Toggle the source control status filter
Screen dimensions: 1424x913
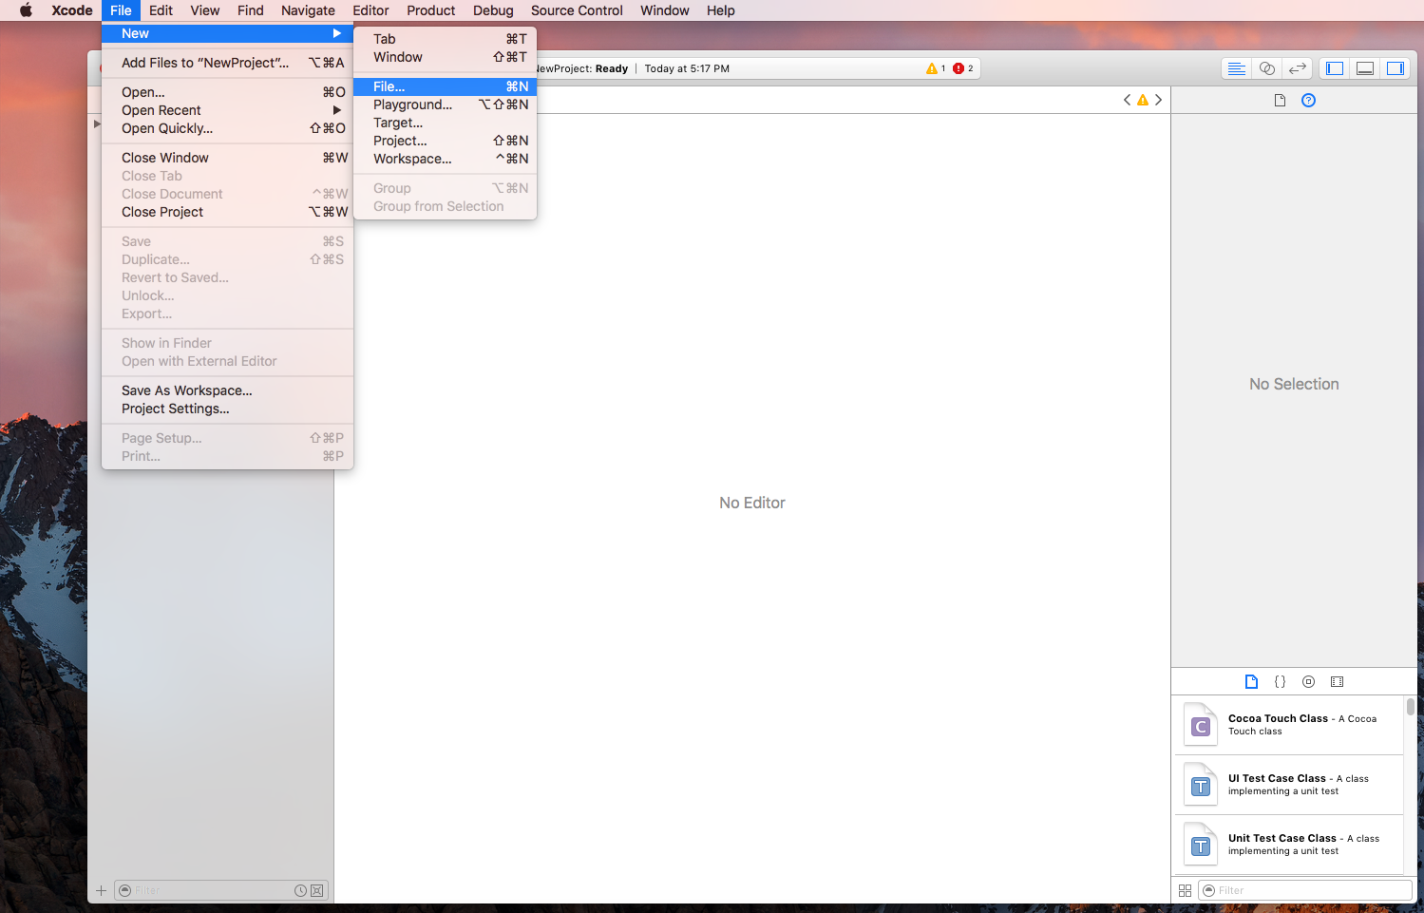point(317,890)
